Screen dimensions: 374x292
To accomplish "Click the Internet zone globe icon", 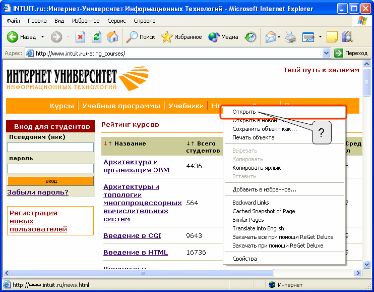I will point(272,285).
